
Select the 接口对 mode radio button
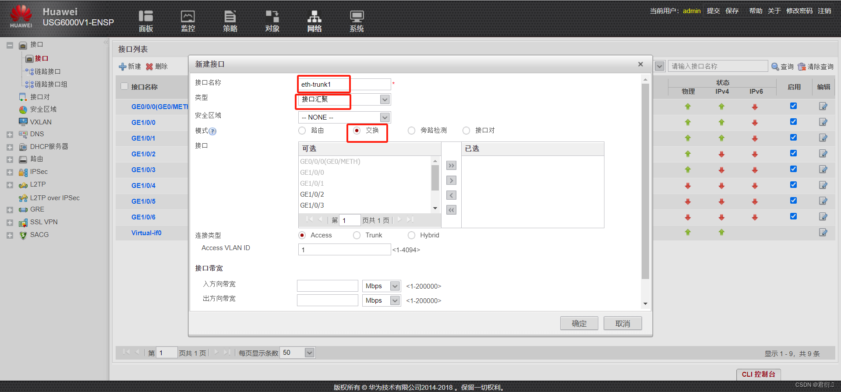pos(466,131)
